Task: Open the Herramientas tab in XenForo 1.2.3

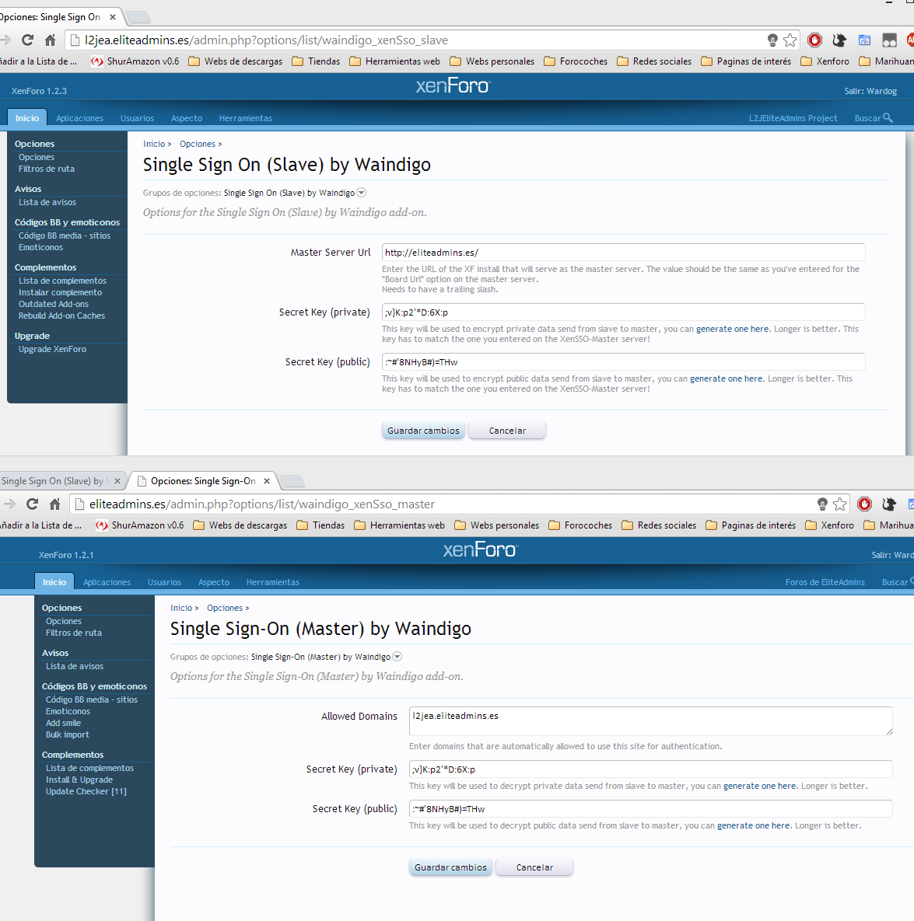Action: pos(245,118)
